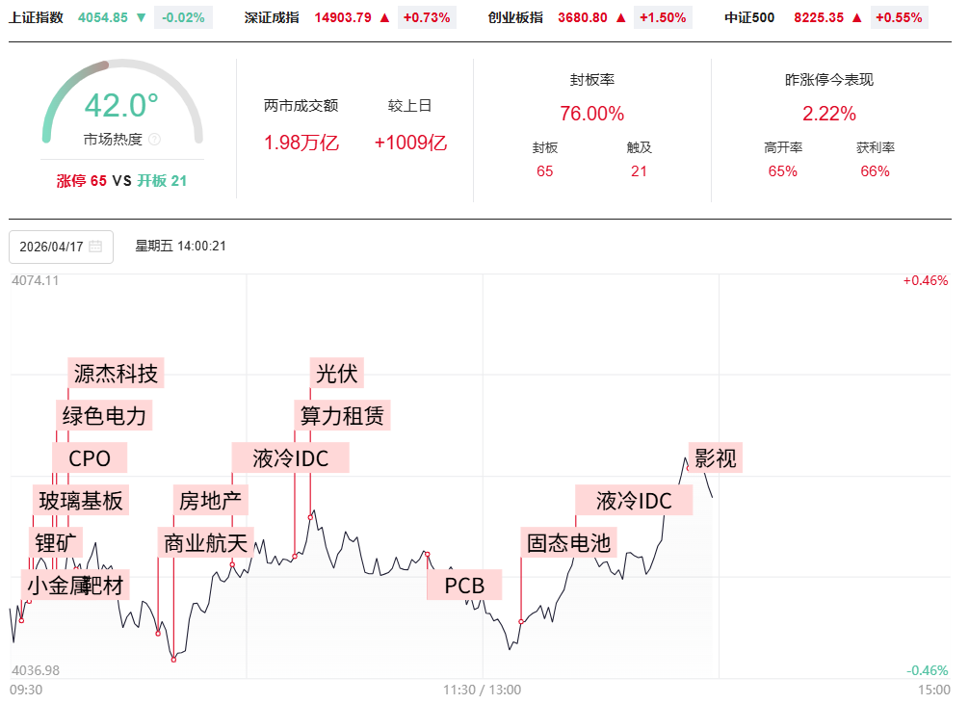Select the 源杰科技 chart label
Image resolution: width=969 pixels, height=704 pixels.
pos(116,373)
